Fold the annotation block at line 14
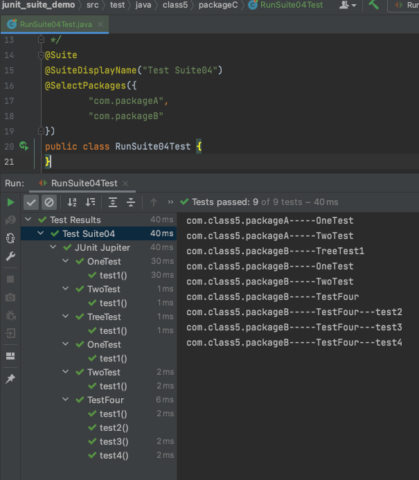The height and width of the screenshot is (480, 419). click(41, 55)
